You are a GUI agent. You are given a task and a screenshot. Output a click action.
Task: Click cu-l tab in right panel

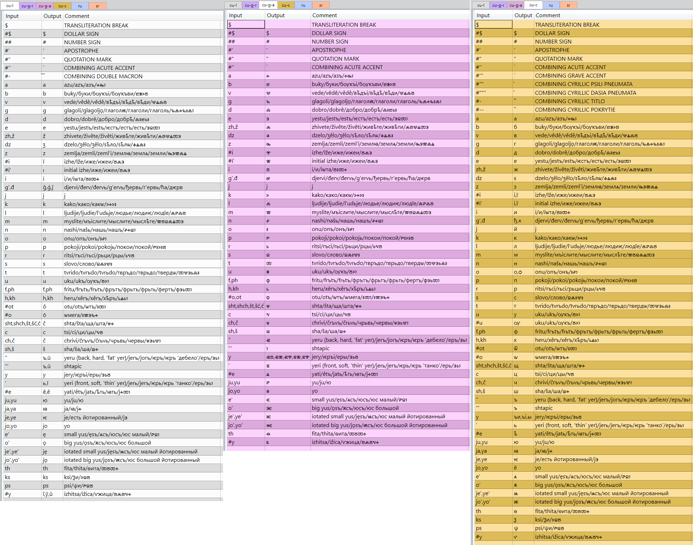click(481, 5)
